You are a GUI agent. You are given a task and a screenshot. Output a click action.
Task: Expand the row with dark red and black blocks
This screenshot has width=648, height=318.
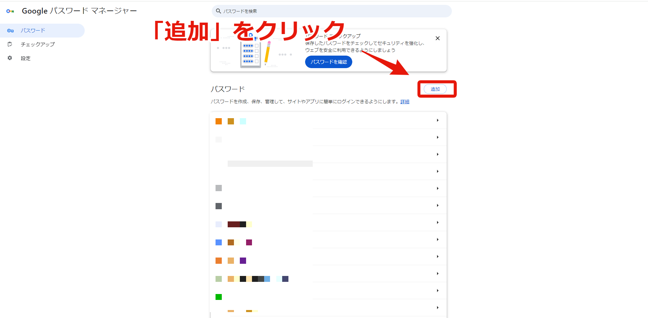[328, 222]
